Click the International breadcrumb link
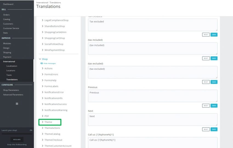 [42, 2]
